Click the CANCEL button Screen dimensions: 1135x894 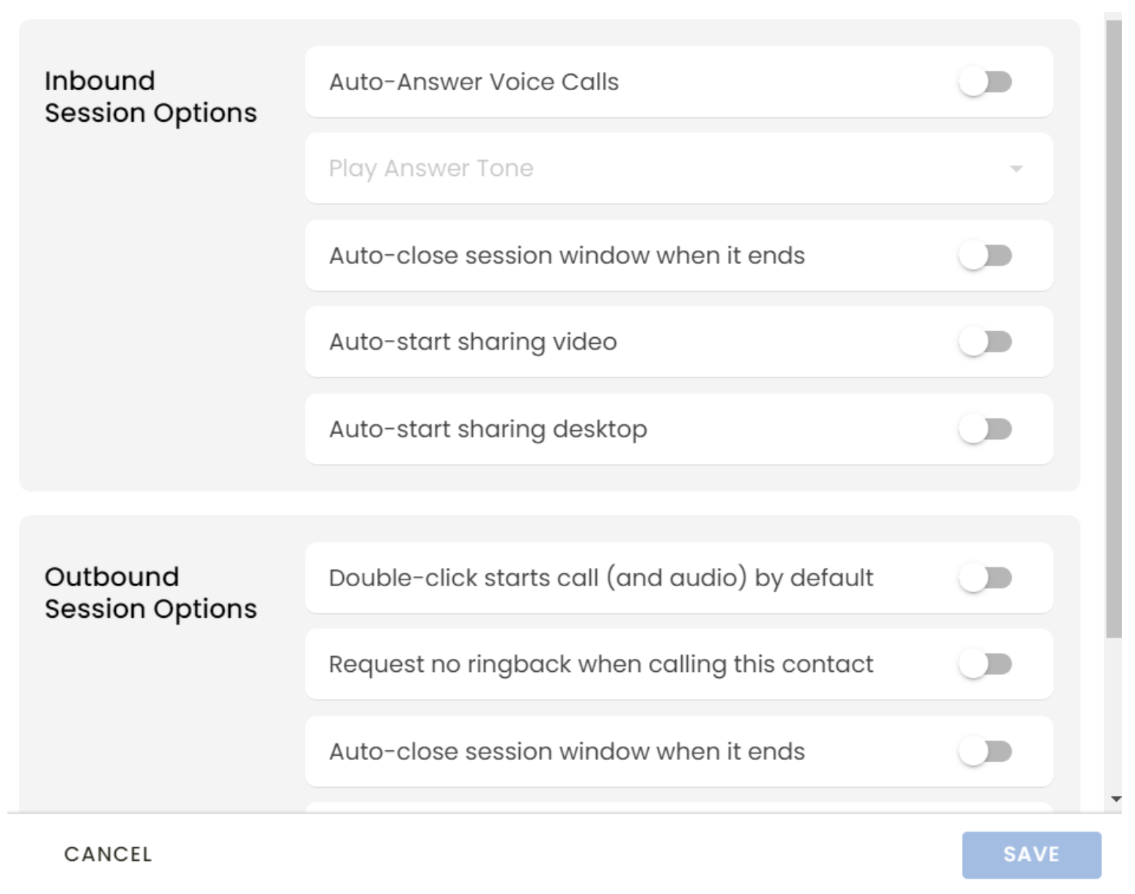[109, 854]
